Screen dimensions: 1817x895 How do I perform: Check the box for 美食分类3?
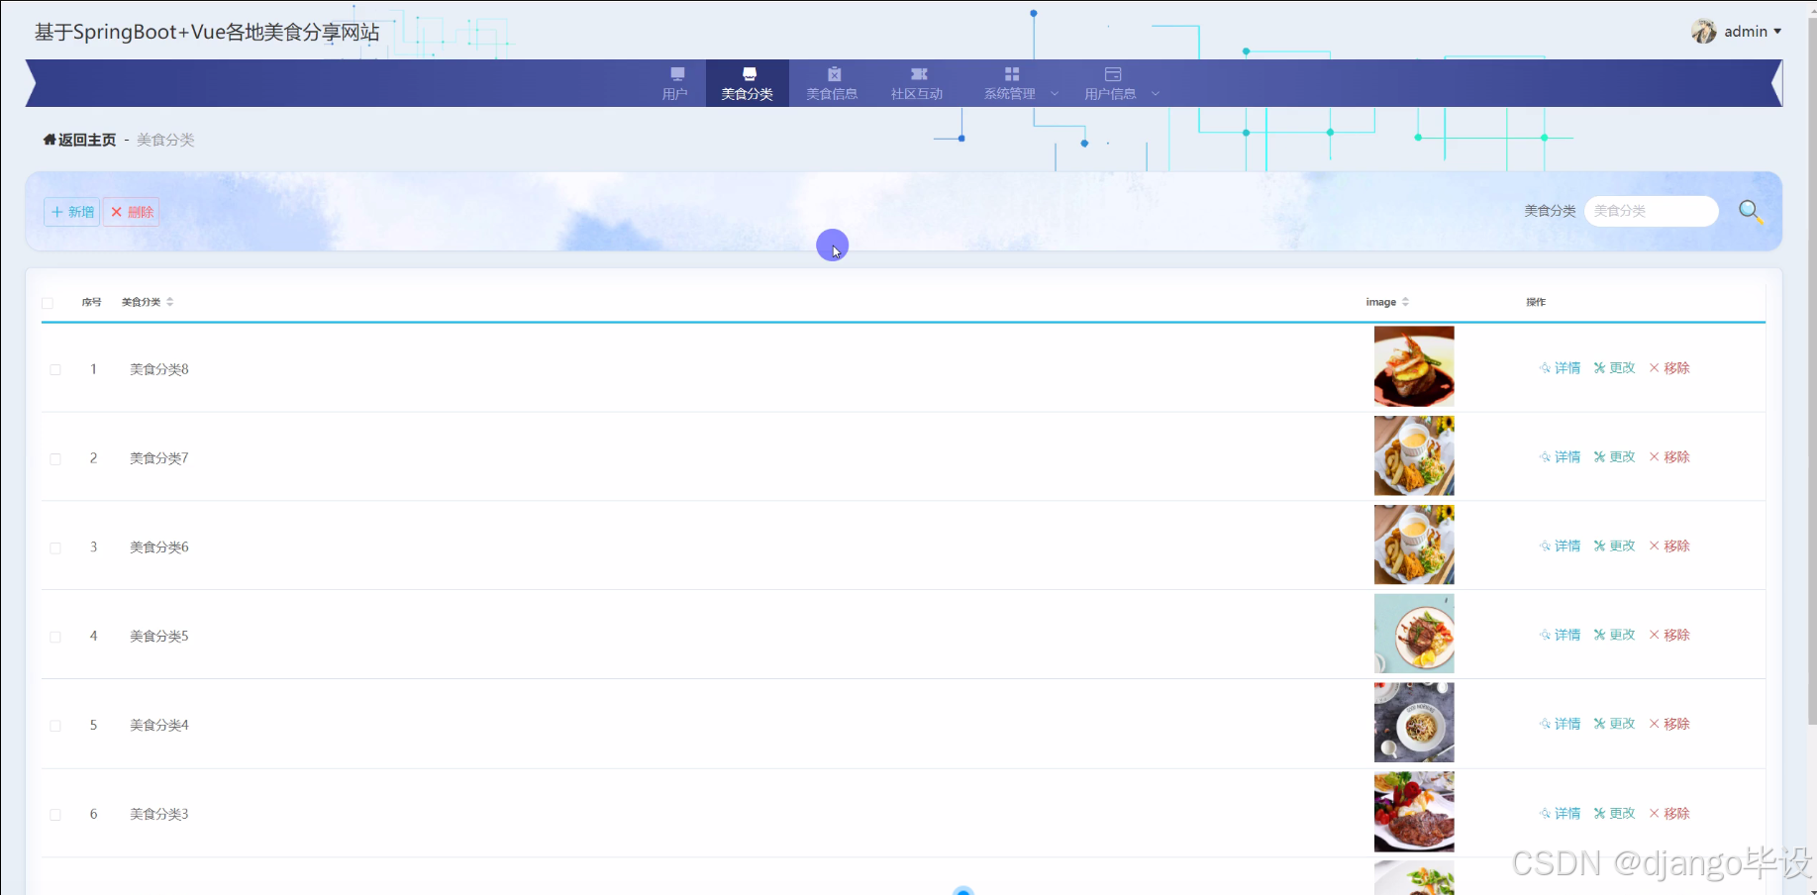[55, 815]
